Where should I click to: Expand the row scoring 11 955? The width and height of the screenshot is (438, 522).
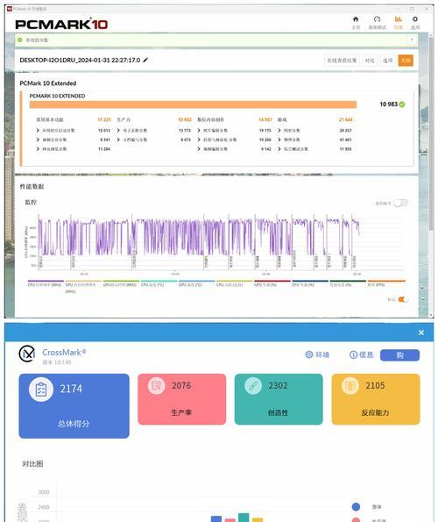tap(279, 149)
